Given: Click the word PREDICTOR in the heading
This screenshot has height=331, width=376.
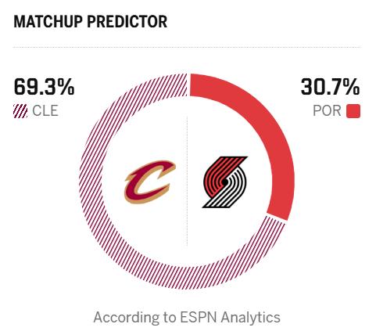Looking at the screenshot, I should (127, 22).
